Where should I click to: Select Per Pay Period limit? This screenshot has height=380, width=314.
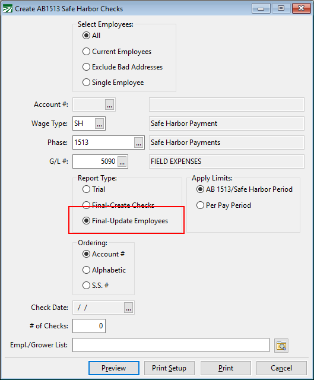click(x=223, y=205)
